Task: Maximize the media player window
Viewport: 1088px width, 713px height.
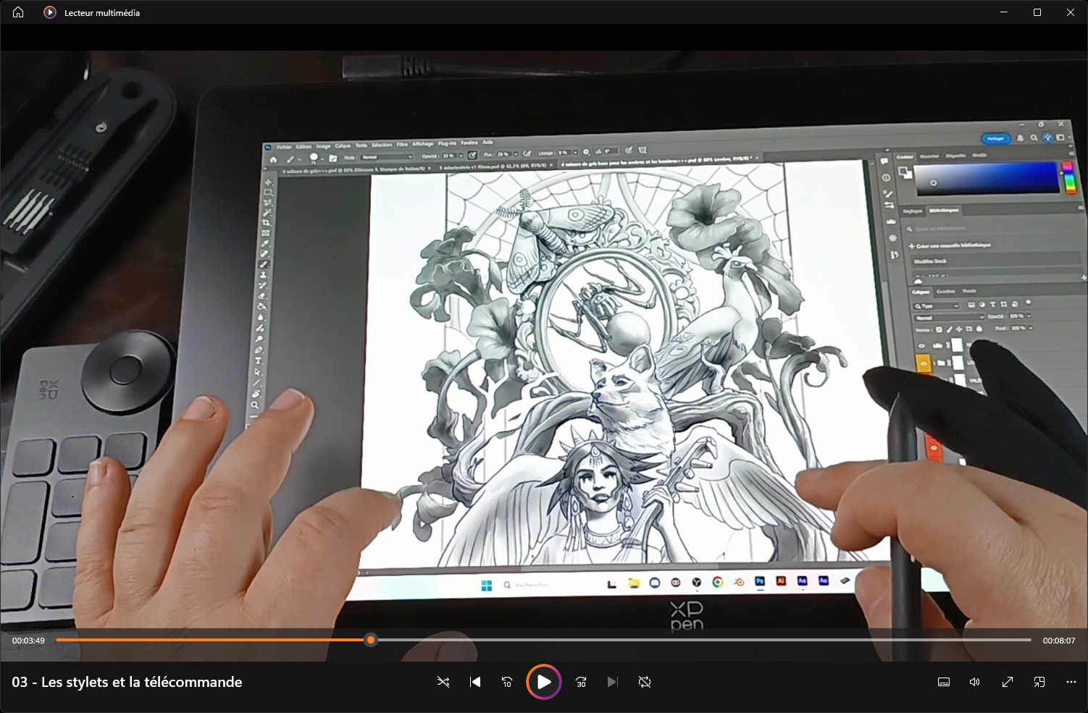Action: tap(1037, 12)
